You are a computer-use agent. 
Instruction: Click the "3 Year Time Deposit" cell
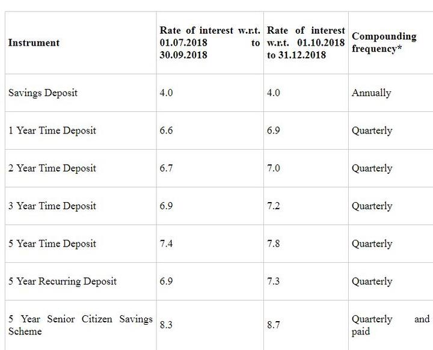pos(52,206)
